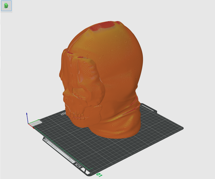Click empty grid area of build plate
Viewport: 215px width, 179px height.
[115, 153]
